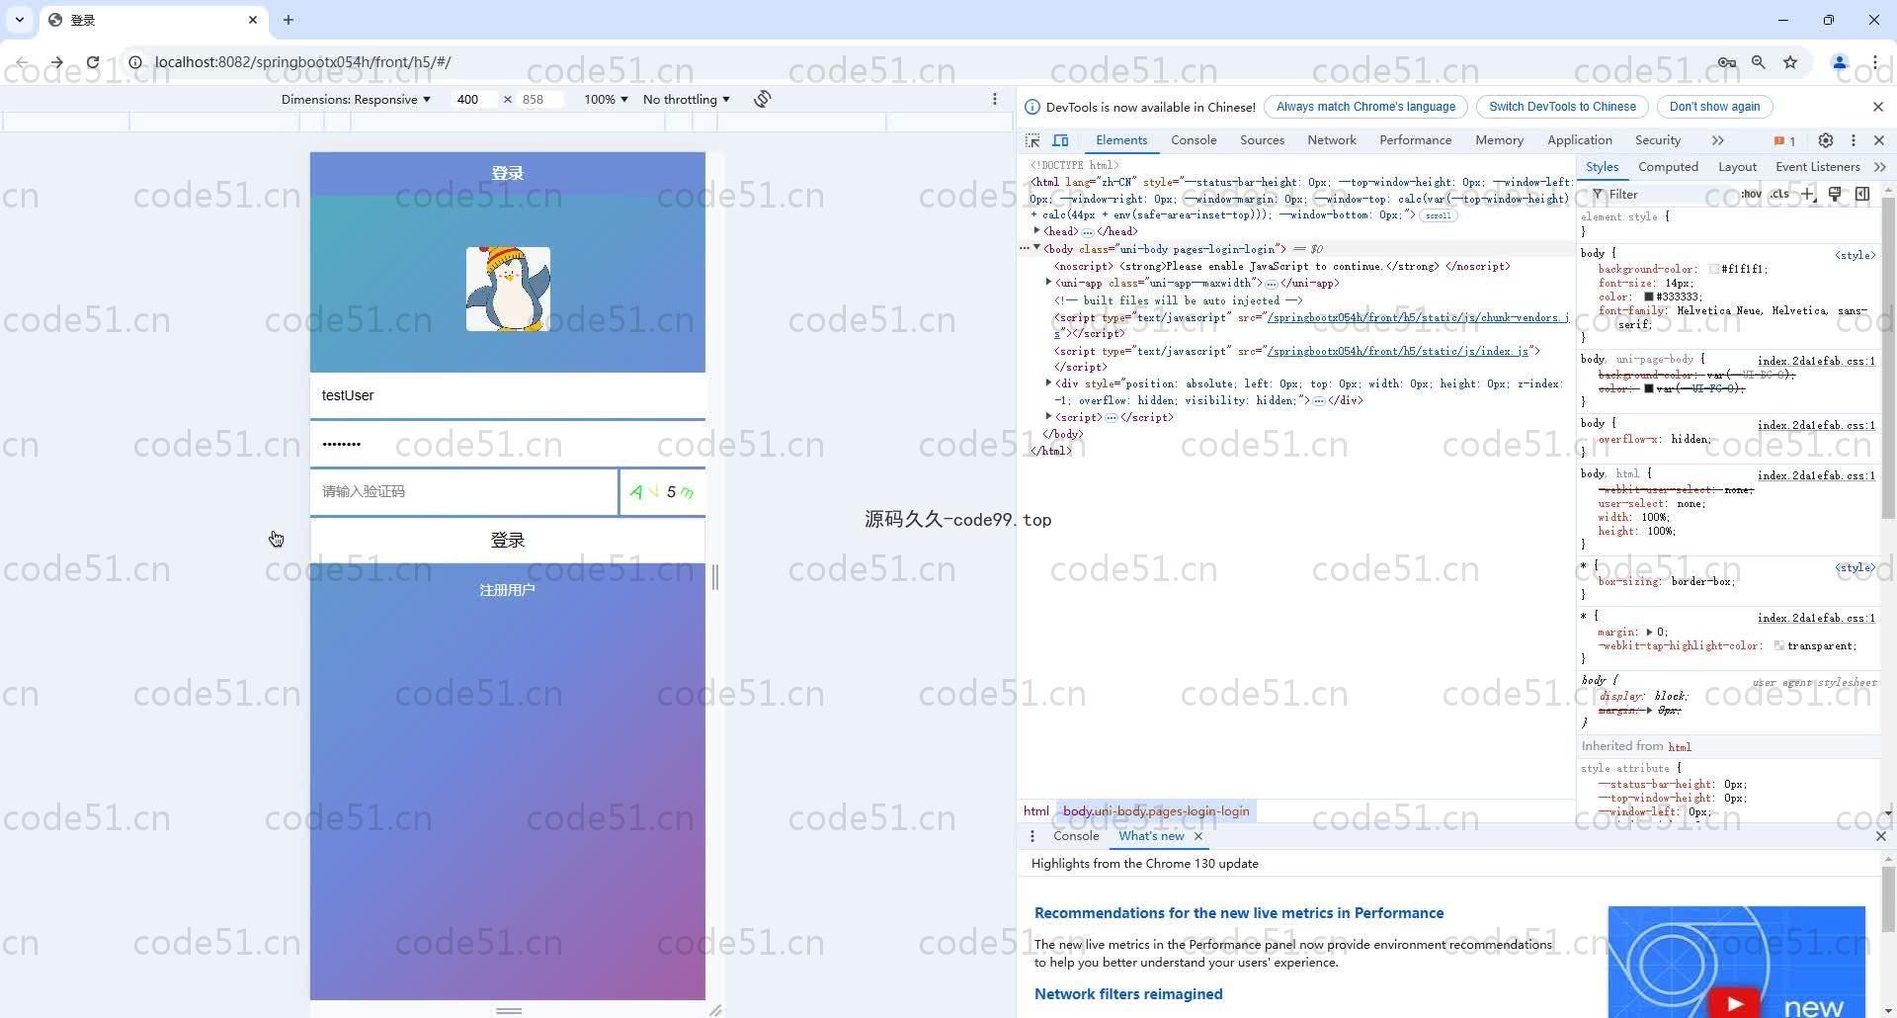This screenshot has width=1897, height=1018.
Task: Open the Application tab
Action: click(1580, 140)
